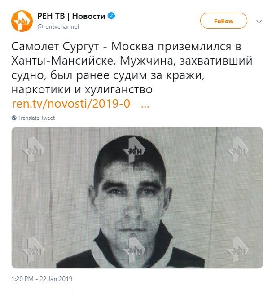Open the REN TV profile avatar
Viewport: 272px width, 294px height.
(x=22, y=21)
